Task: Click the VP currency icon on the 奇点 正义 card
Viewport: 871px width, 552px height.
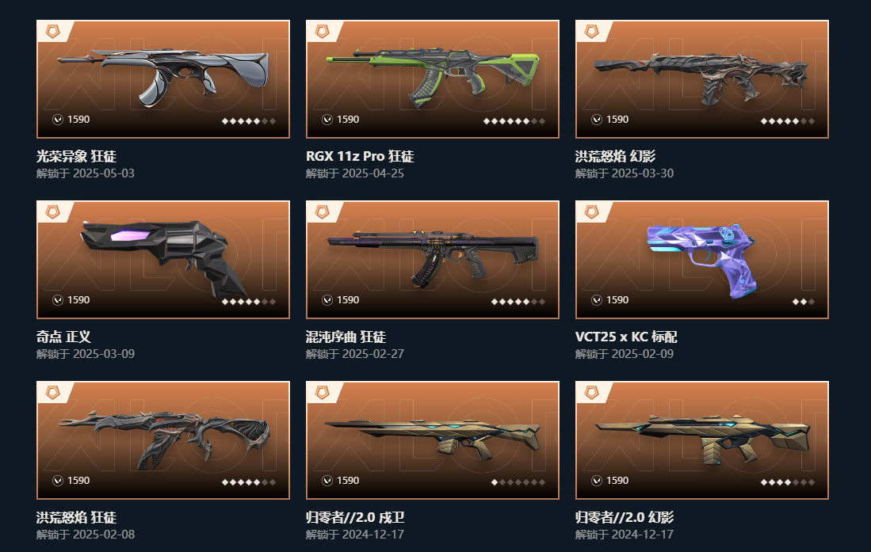Action: pos(58,300)
